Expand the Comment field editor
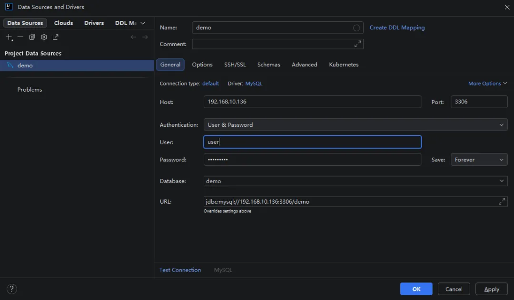The width and height of the screenshot is (514, 300). 357,44
